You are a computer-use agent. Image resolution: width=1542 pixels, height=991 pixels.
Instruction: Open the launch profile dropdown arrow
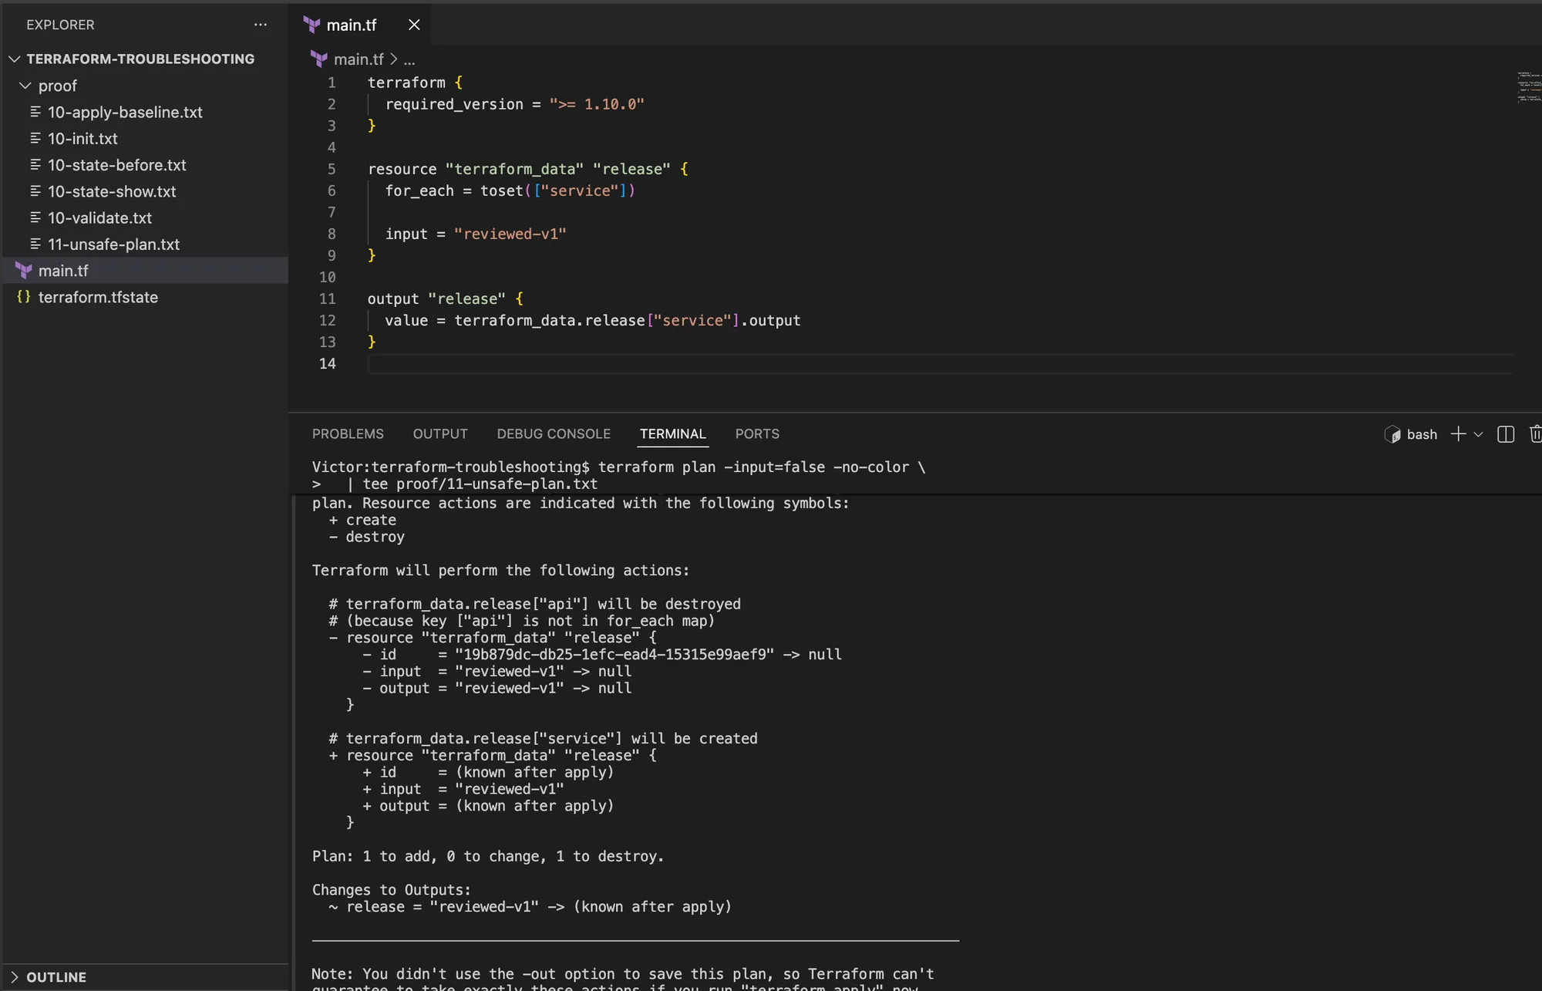[x=1478, y=434]
